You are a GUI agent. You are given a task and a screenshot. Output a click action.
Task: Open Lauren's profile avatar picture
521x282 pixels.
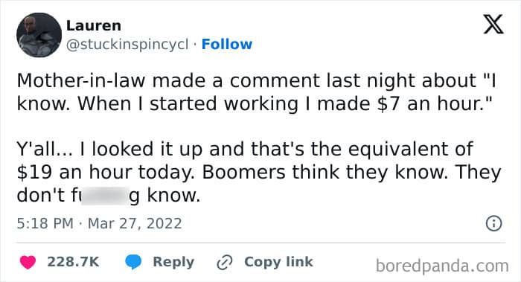pyautogui.click(x=39, y=35)
